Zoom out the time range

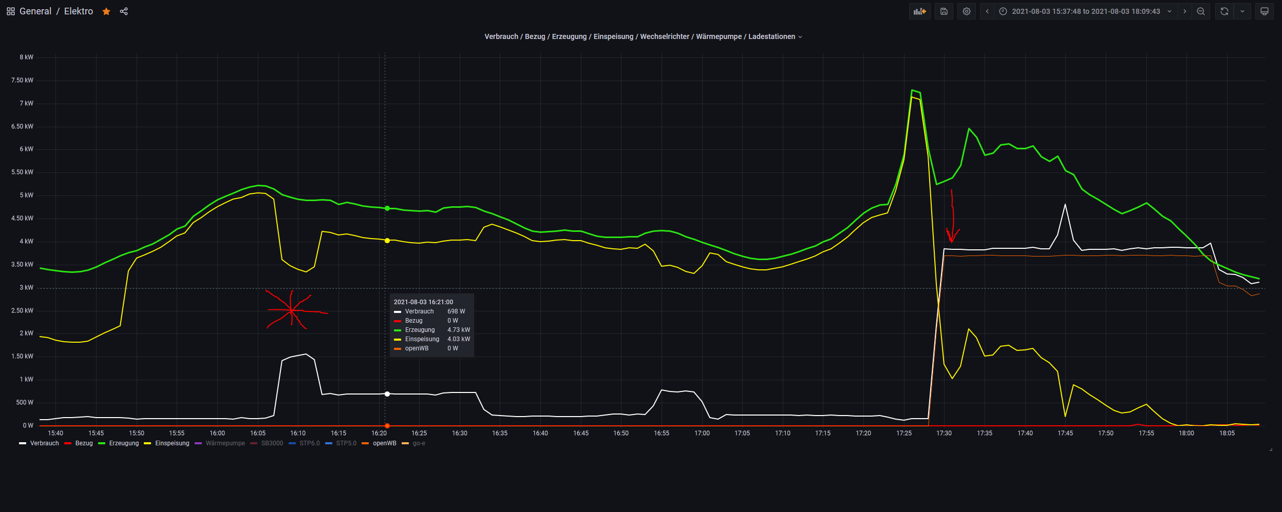tap(1201, 11)
